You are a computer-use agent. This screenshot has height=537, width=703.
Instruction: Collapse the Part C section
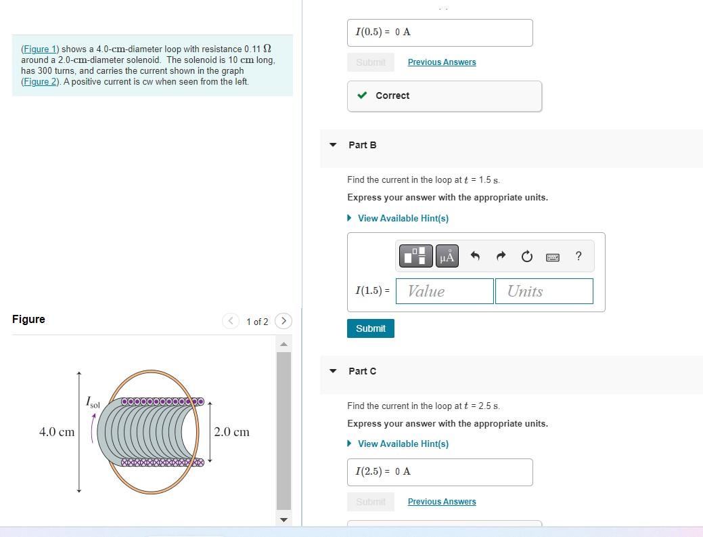[332, 370]
